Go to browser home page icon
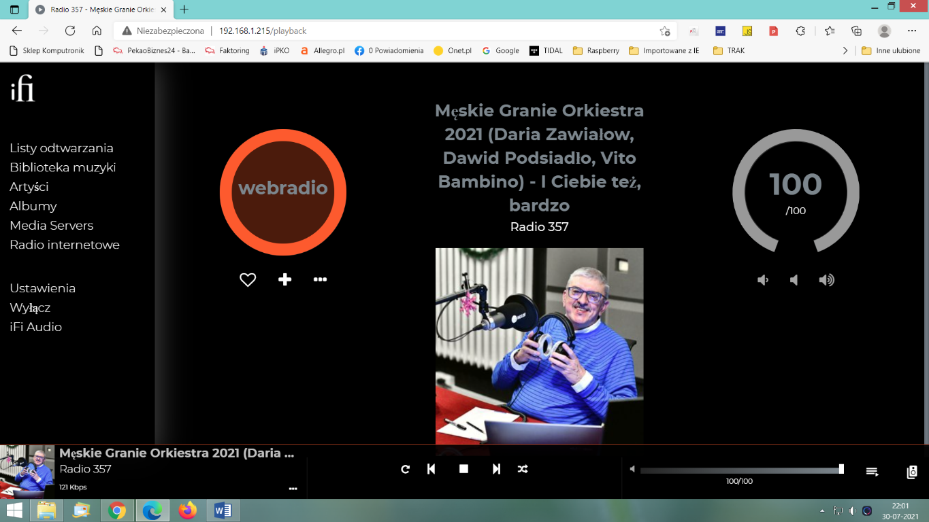 pyautogui.click(x=97, y=31)
